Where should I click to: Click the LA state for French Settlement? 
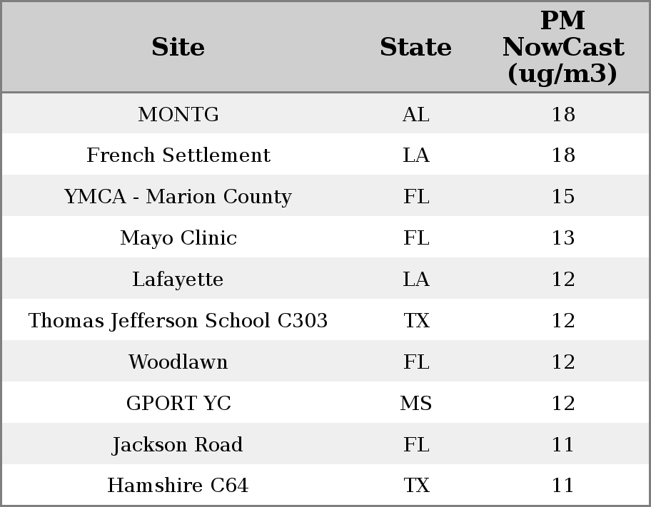[415, 155]
